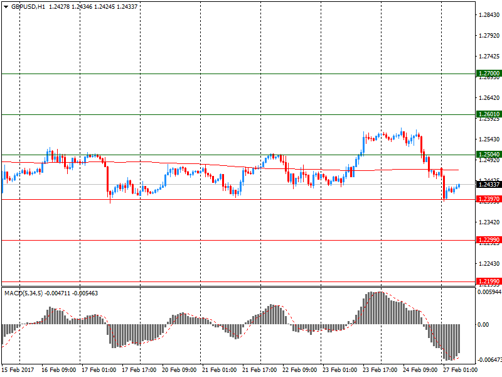
Task: Select the 23 Feb 17:00 time axis label
Action: point(380,370)
